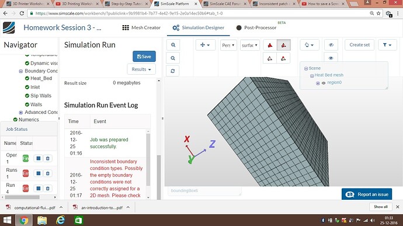
Task: Open the filter funnel dropdown
Action: pyautogui.click(x=387, y=45)
